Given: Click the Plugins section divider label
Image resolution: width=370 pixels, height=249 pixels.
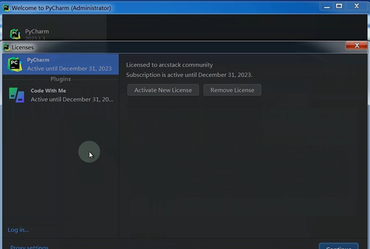Looking at the screenshot, I should click(60, 79).
